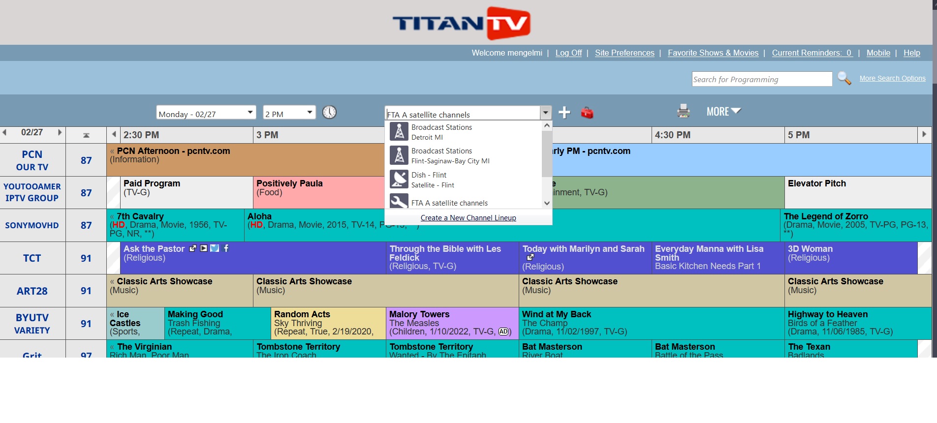
Task: Click the jump-to-top arrow icon in grid header
Action: pyautogui.click(x=86, y=135)
